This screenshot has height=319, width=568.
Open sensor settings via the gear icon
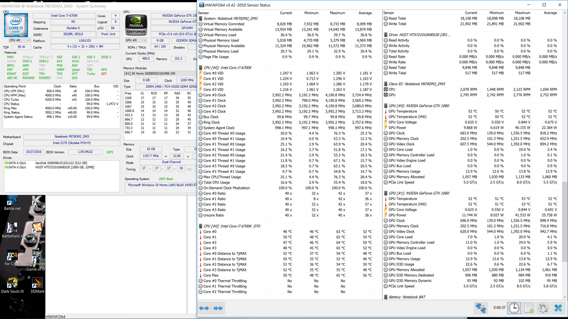(x=543, y=308)
